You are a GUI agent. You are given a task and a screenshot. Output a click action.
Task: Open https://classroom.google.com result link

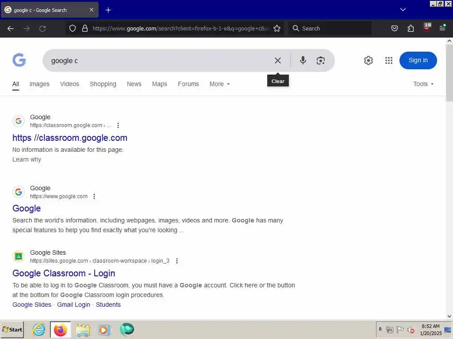tap(69, 138)
